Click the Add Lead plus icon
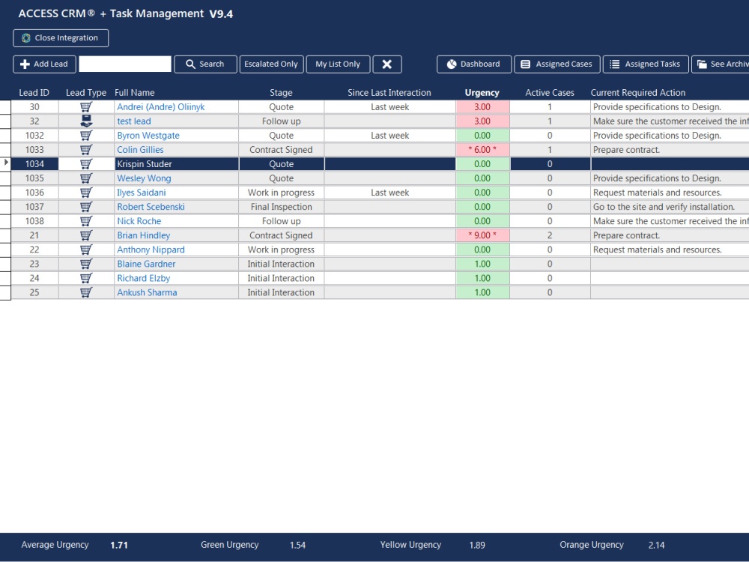This screenshot has width=749, height=562. pyautogui.click(x=24, y=64)
